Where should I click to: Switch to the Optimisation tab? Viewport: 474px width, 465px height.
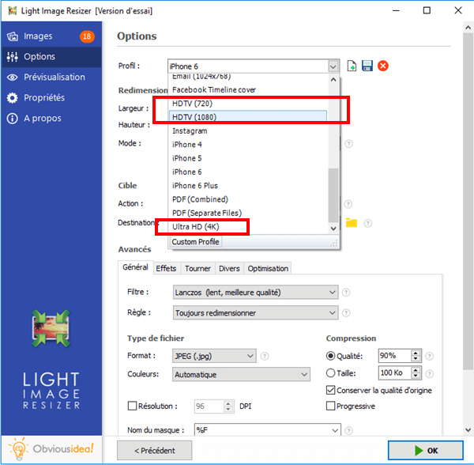(x=268, y=269)
